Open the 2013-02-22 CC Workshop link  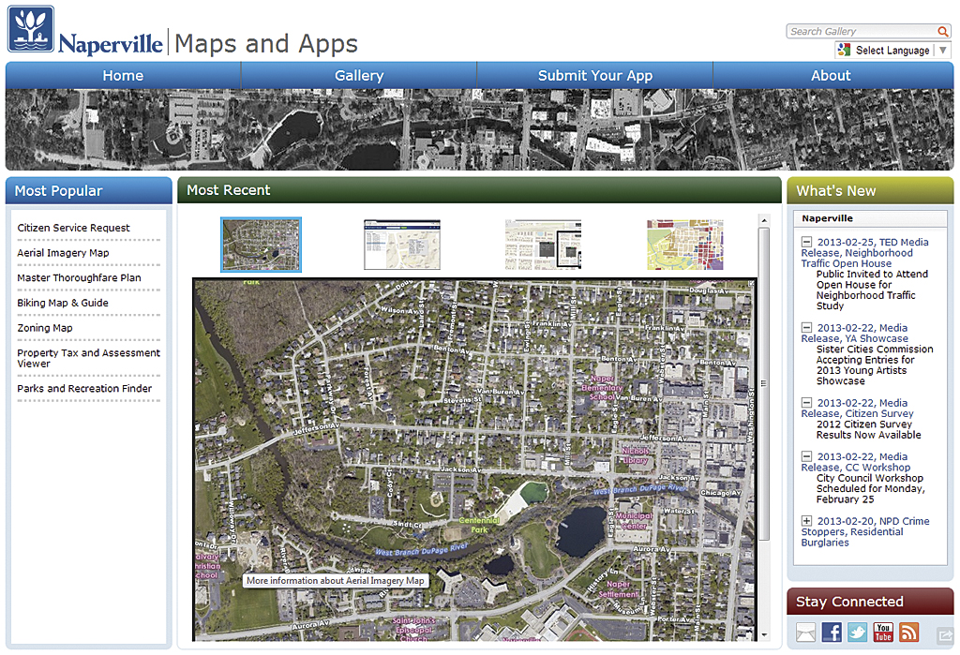[x=856, y=462]
